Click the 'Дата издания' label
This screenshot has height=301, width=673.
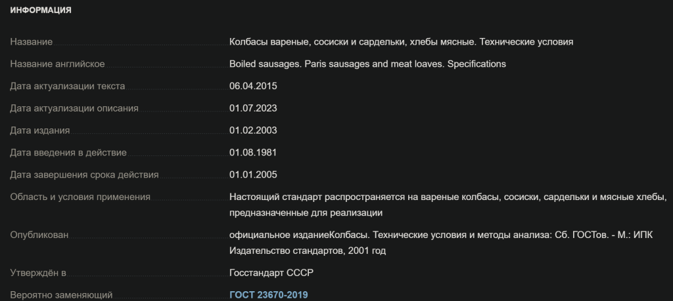tap(39, 130)
